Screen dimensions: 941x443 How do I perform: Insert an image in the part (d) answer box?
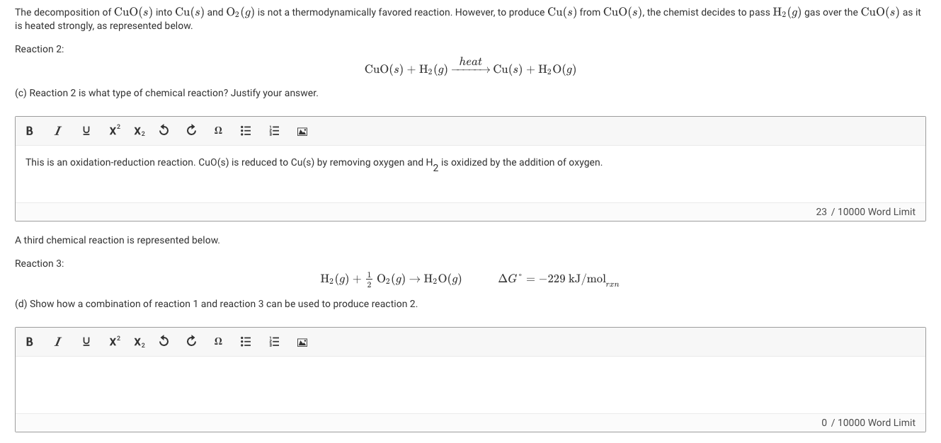[302, 341]
